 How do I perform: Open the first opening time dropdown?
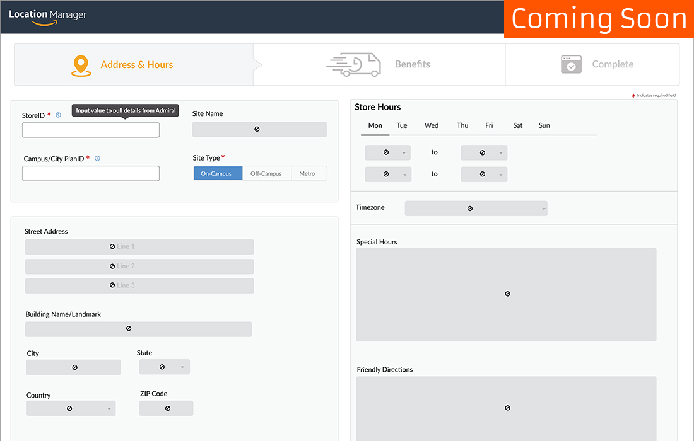[x=387, y=152]
